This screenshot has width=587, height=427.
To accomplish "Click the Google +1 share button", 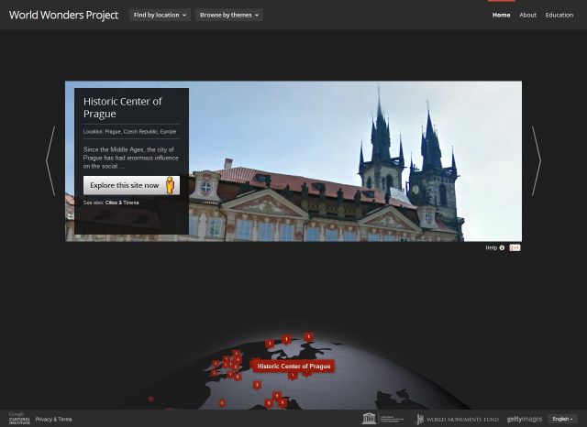I will 515,247.
